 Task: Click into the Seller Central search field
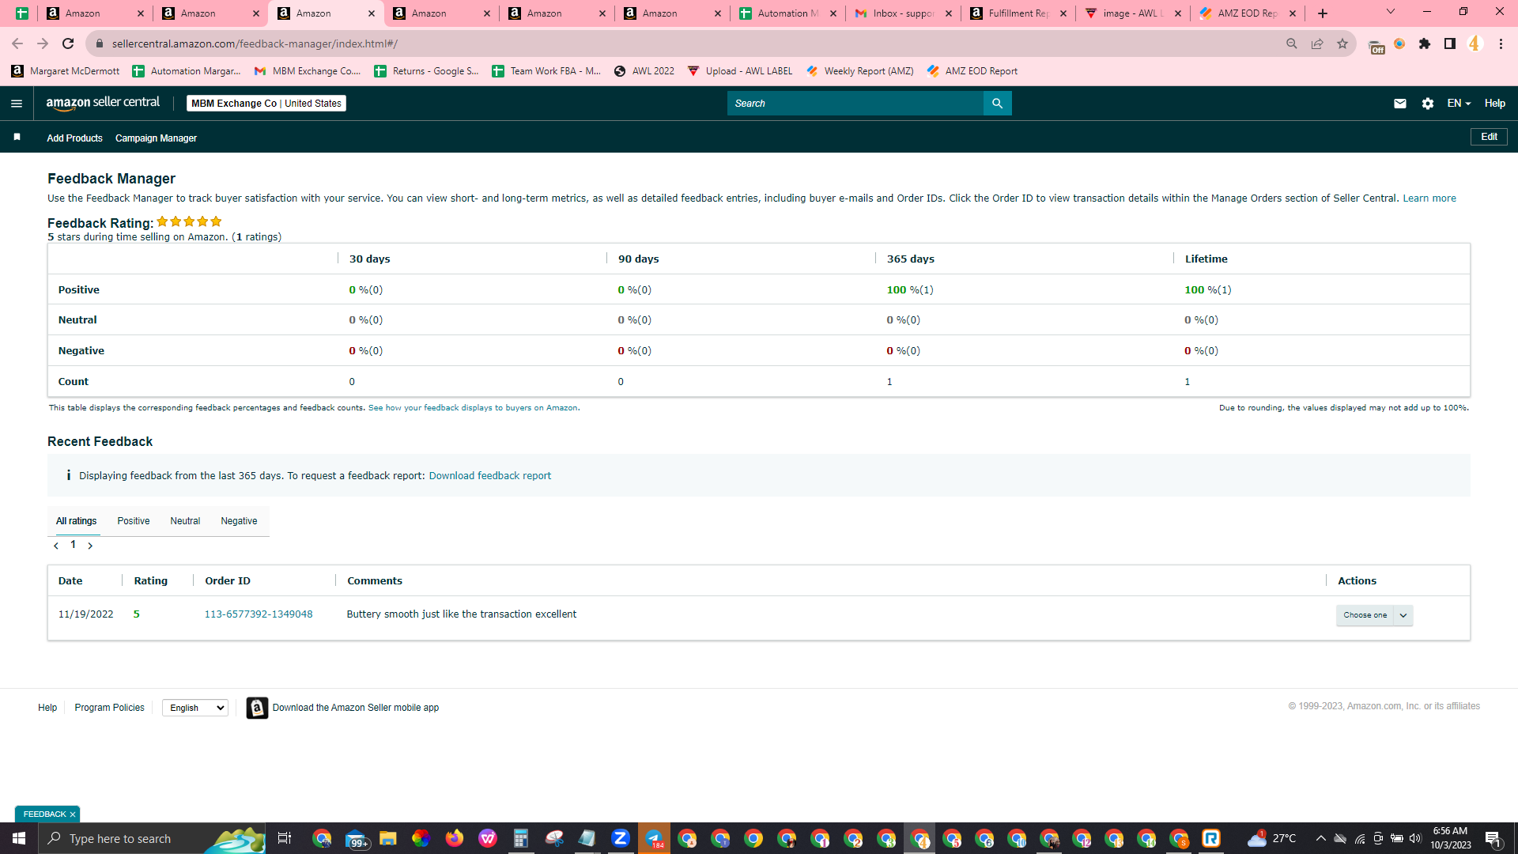[855, 104]
